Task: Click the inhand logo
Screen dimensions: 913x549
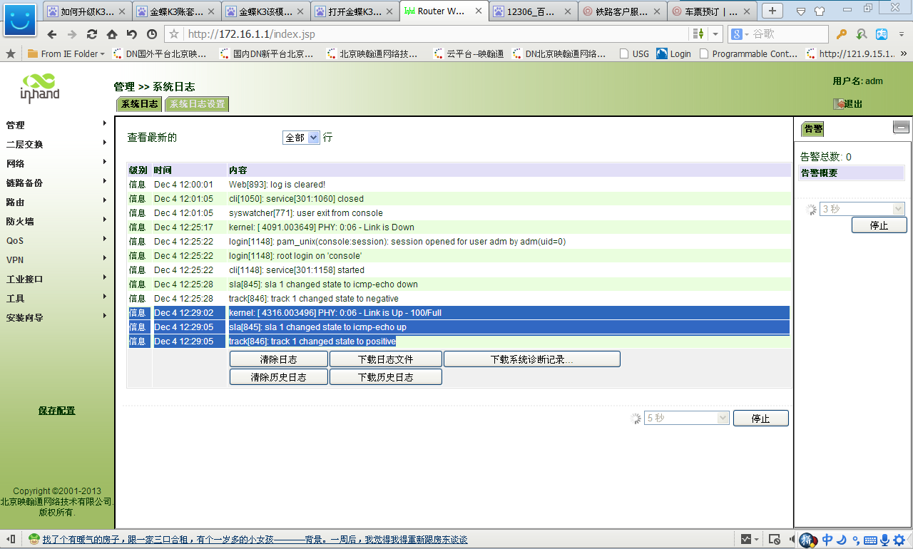Action: pos(40,87)
